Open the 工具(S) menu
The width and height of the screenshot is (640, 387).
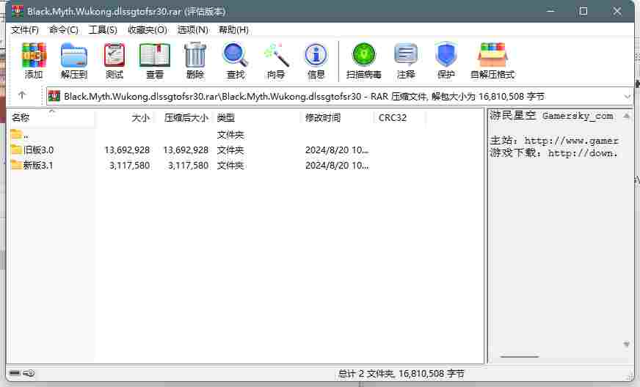(103, 30)
